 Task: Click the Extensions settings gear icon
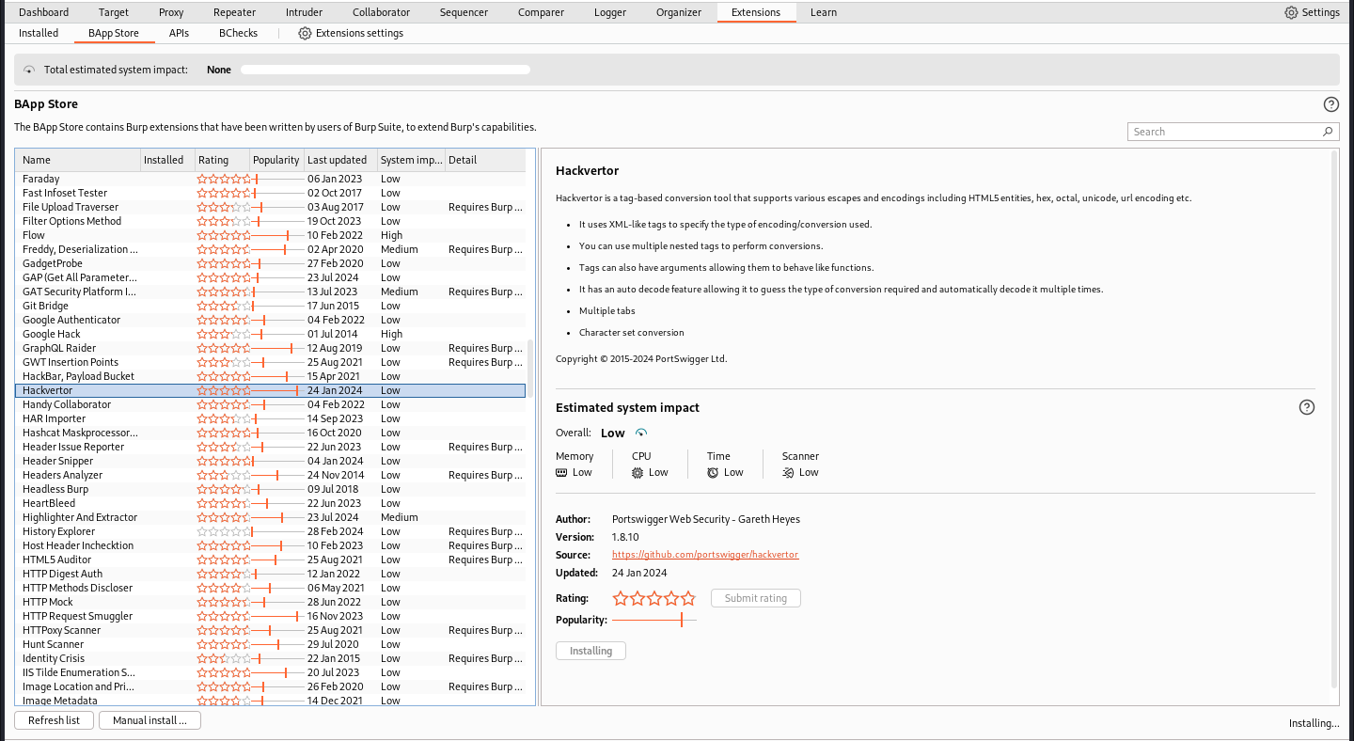tap(305, 33)
